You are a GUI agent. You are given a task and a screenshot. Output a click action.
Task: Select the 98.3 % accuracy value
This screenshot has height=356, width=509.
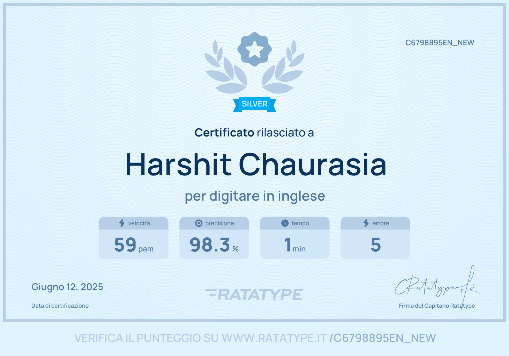pos(214,245)
